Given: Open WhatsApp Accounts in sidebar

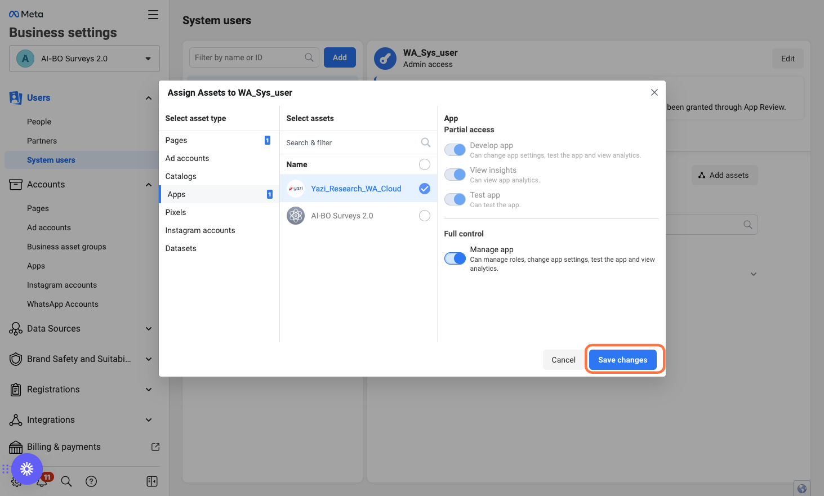Looking at the screenshot, I should point(63,304).
